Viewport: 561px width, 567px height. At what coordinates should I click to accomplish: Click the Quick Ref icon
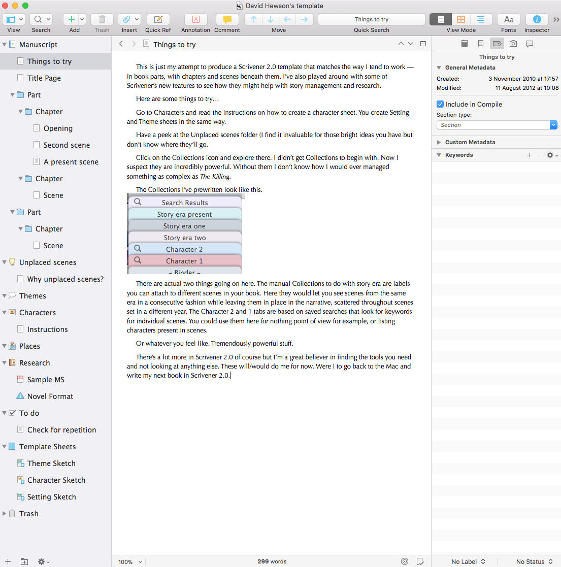[x=158, y=19]
